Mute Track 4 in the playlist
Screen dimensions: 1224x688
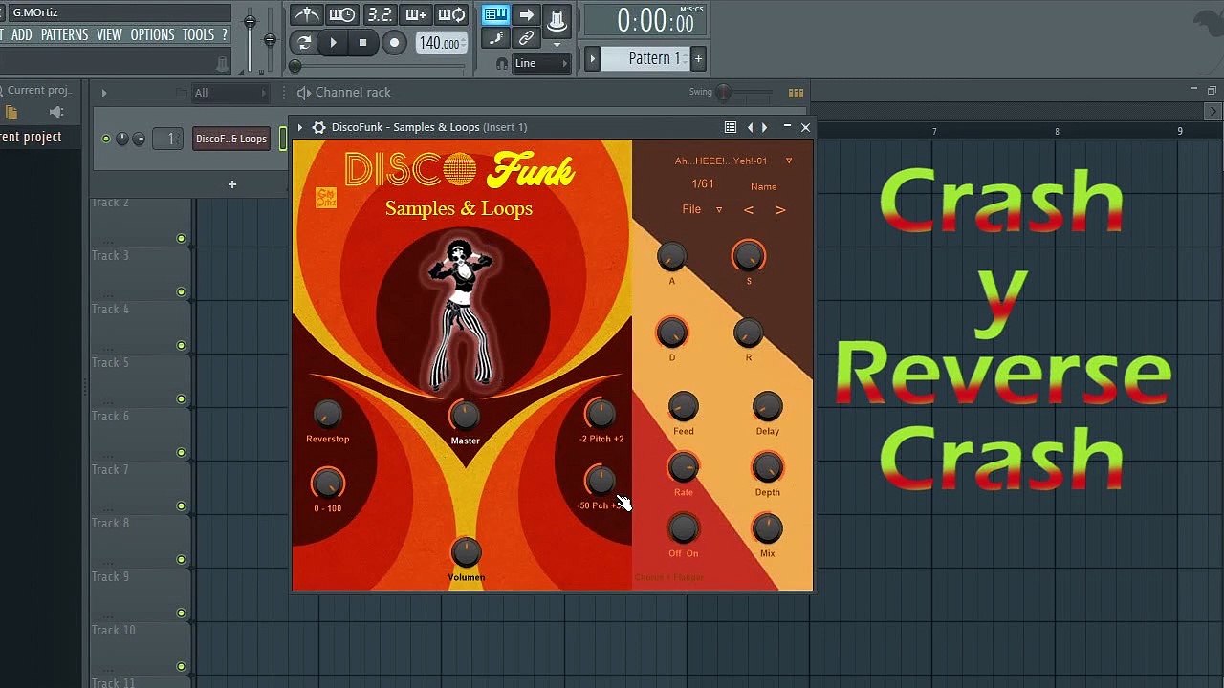click(181, 346)
